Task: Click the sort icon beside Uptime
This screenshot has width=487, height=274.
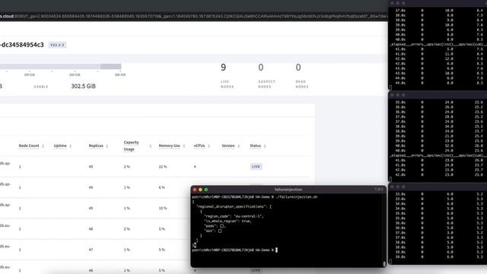Action: [71, 146]
